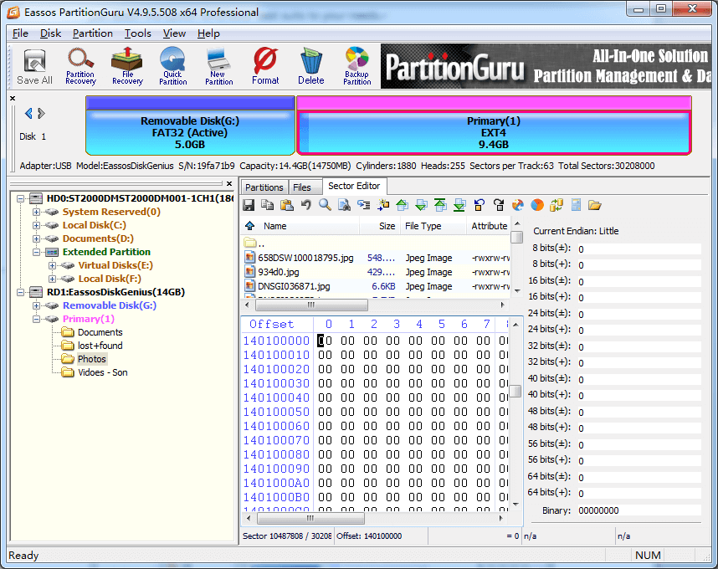The image size is (718, 569).
Task: Expand the Local Disk(F:) tree node
Action: coord(52,279)
